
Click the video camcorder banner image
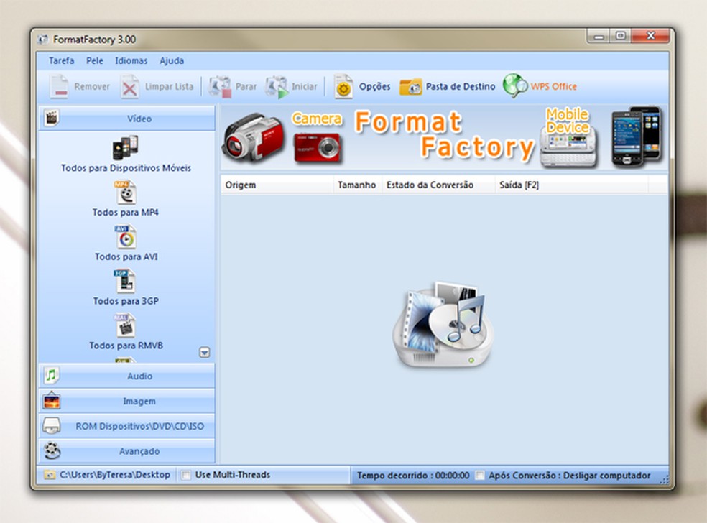[253, 137]
